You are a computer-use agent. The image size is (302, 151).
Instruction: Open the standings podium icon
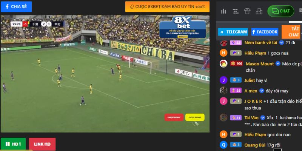(x=259, y=11)
